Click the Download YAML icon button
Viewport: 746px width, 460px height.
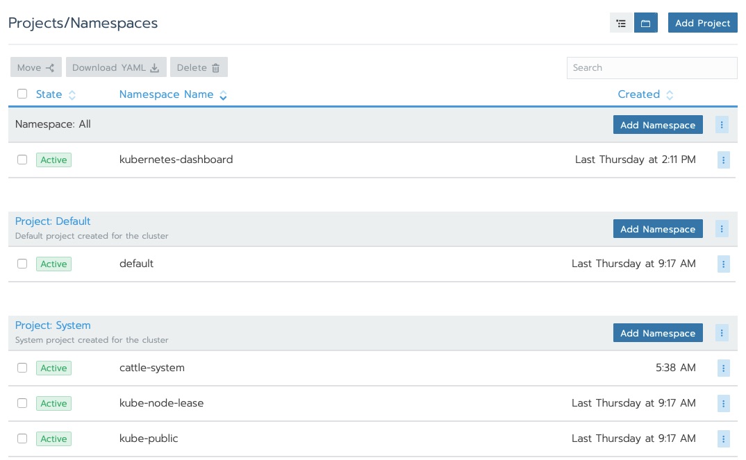pos(115,67)
